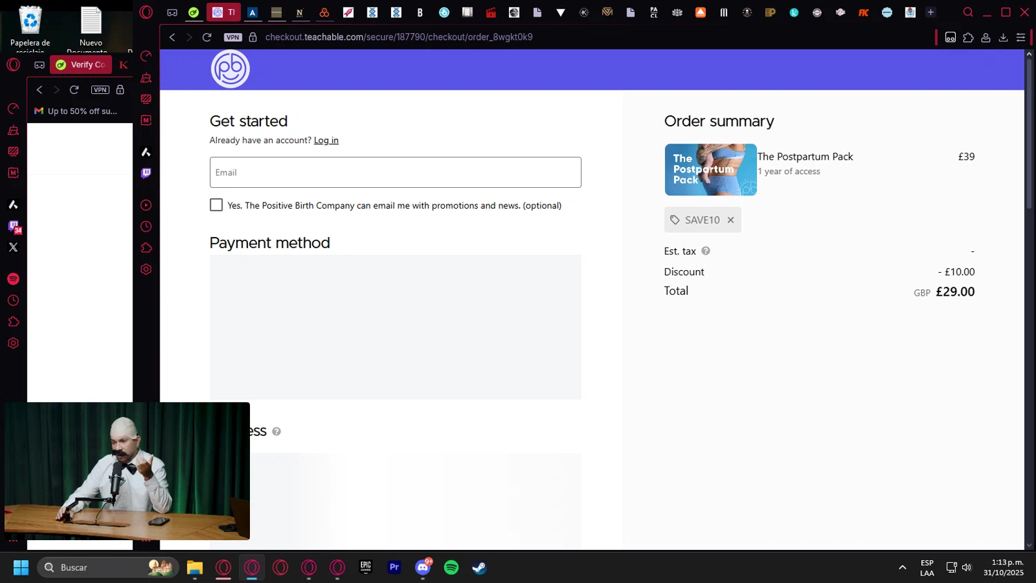Click The Postpartum Pack product thumbnail
Image resolution: width=1036 pixels, height=583 pixels.
pyautogui.click(x=710, y=170)
